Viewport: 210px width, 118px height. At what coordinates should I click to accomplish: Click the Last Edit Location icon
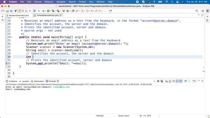click(x=92, y=11)
